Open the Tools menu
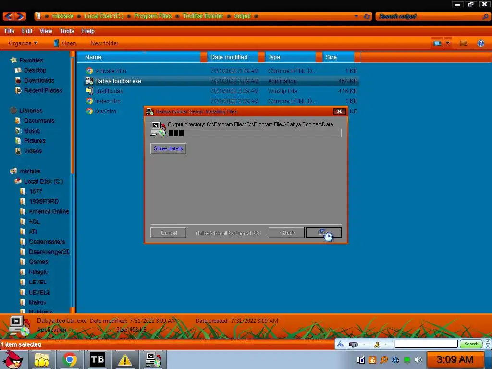492x369 pixels. click(67, 31)
